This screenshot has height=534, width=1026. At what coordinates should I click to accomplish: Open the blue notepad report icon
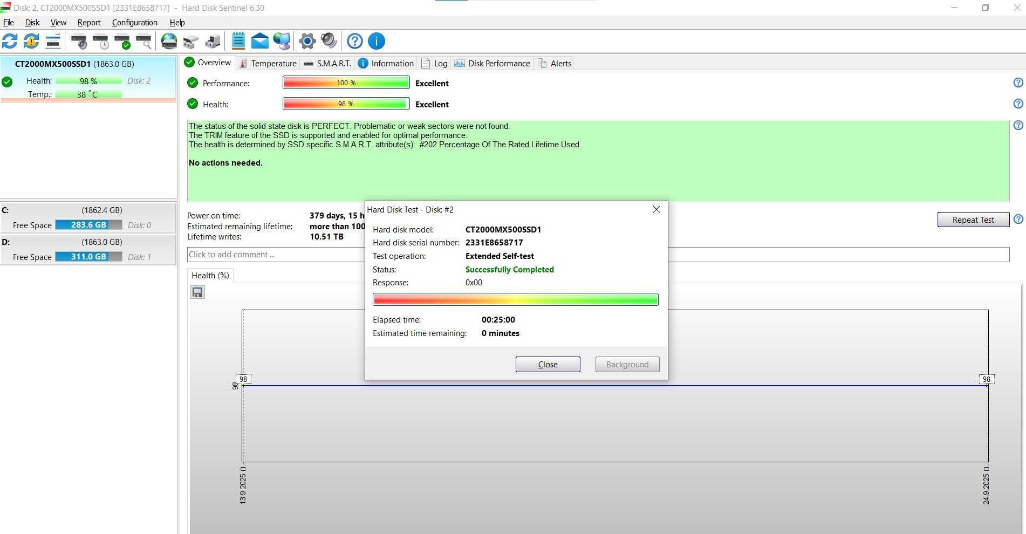[x=238, y=41]
